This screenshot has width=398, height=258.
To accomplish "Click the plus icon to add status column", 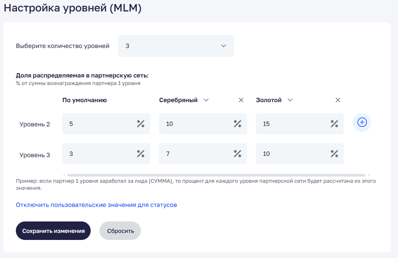I will (x=362, y=122).
